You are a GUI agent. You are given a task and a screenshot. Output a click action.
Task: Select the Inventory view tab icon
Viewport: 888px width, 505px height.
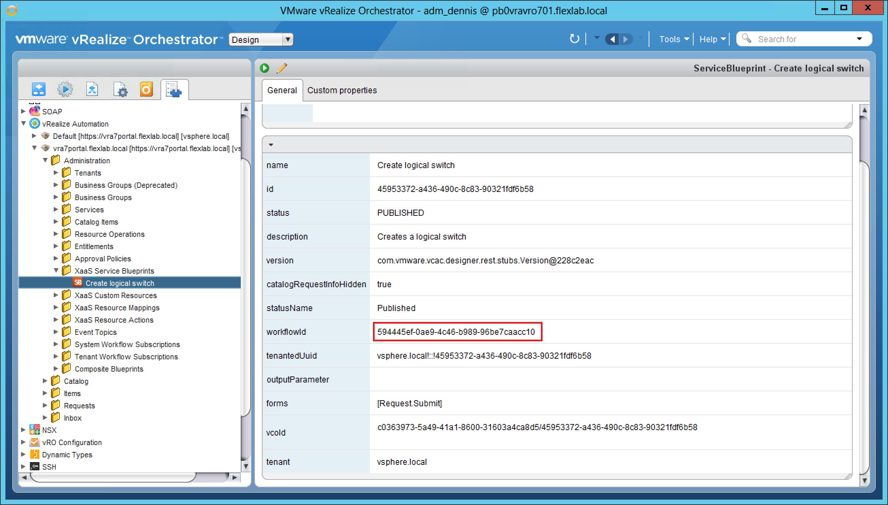(x=174, y=89)
